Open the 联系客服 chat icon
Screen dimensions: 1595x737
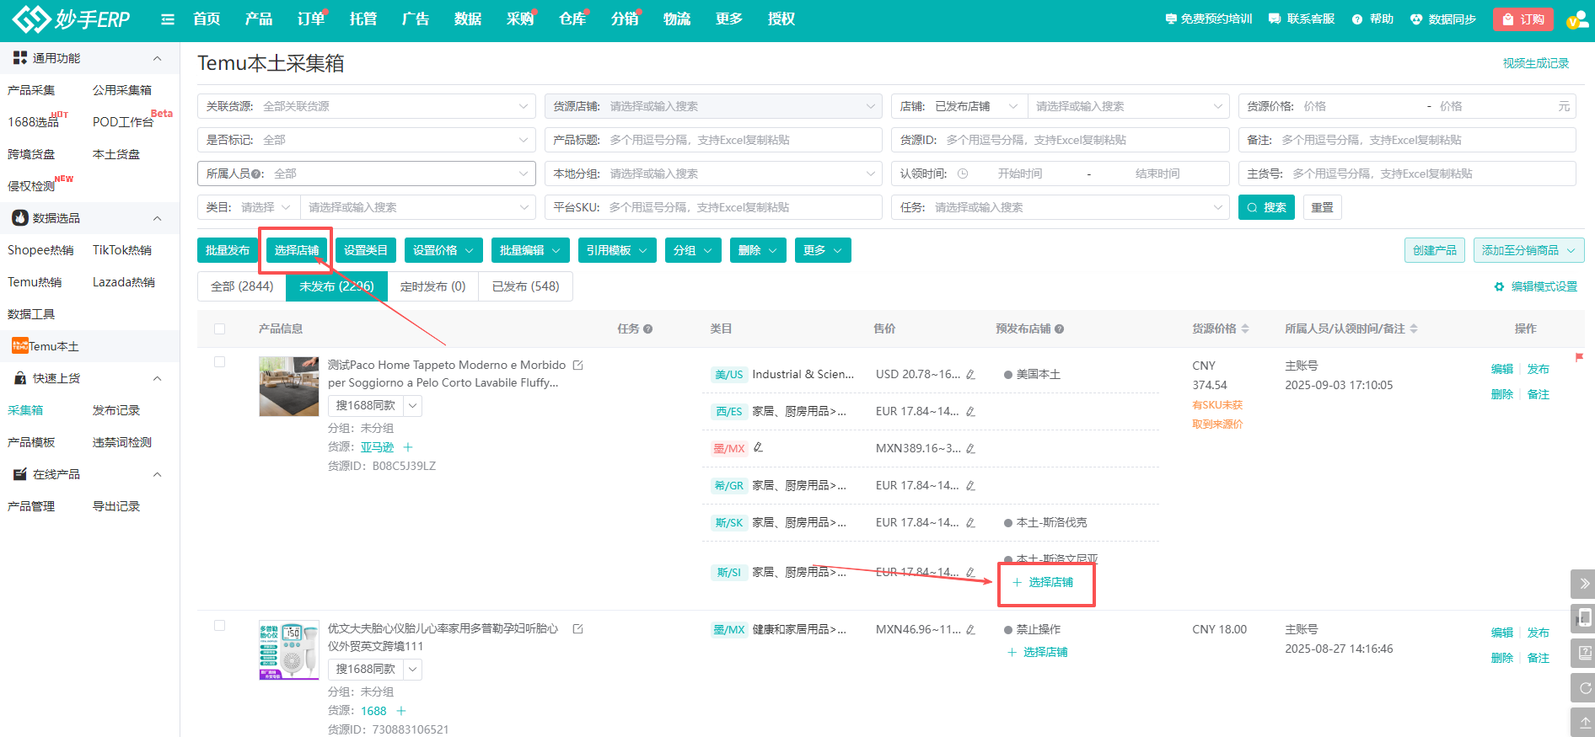pyautogui.click(x=1275, y=19)
